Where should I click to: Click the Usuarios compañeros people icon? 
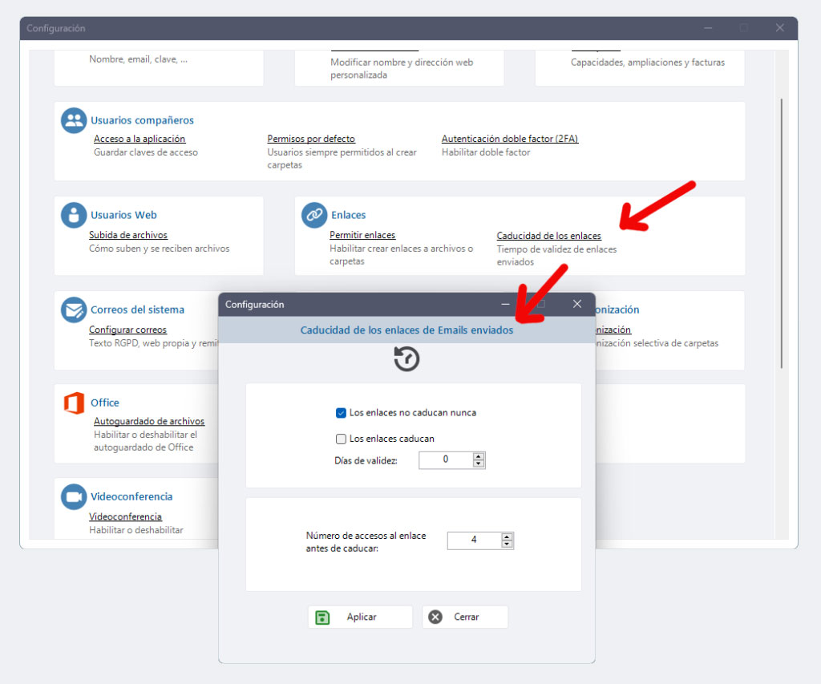(74, 120)
